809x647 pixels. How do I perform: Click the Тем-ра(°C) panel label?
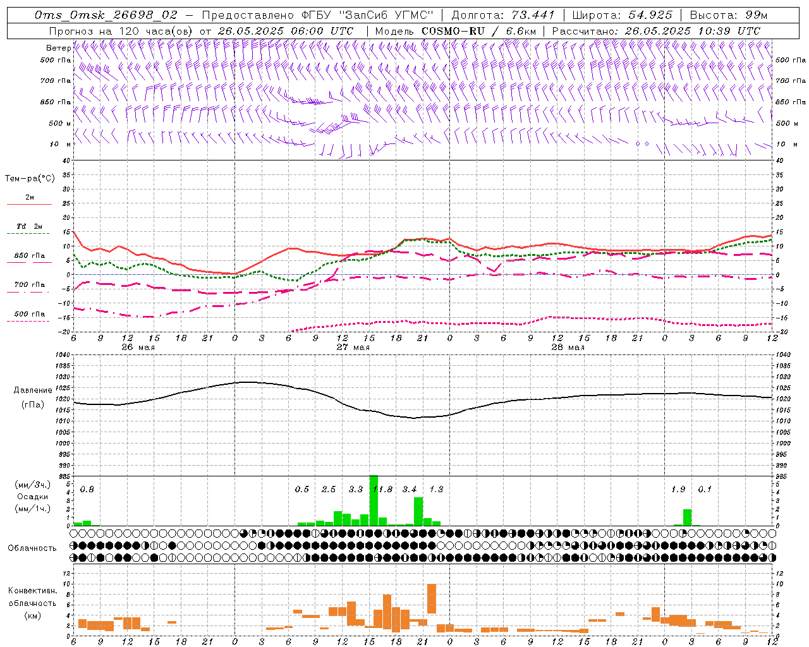click(30, 178)
